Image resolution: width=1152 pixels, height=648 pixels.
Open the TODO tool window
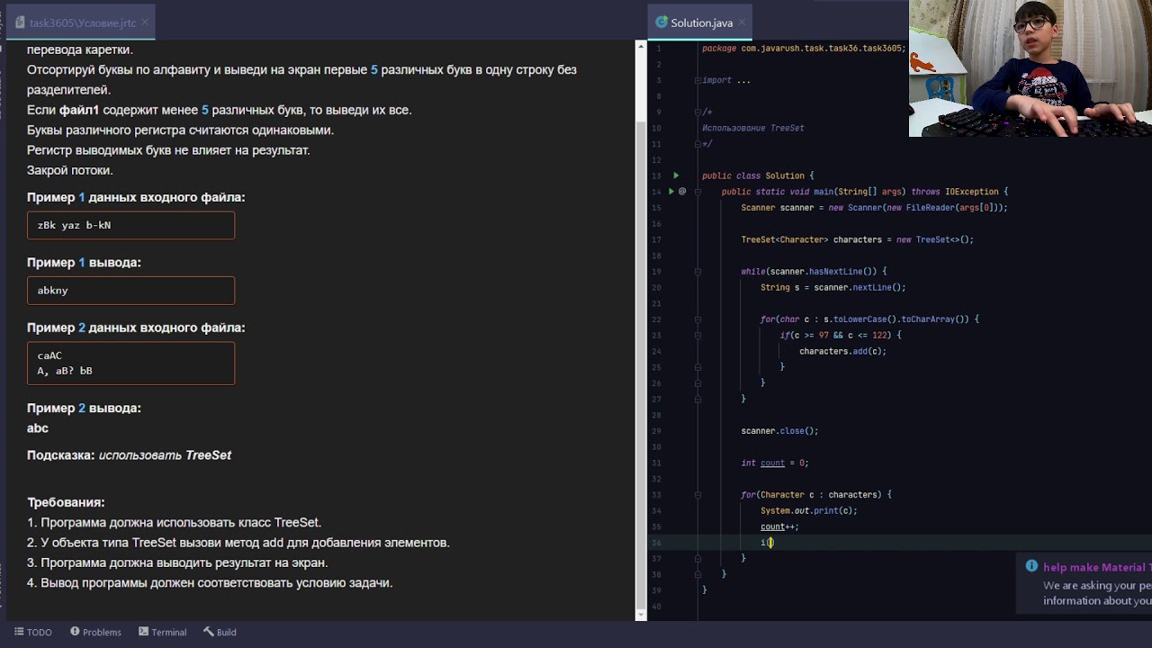tap(32, 632)
